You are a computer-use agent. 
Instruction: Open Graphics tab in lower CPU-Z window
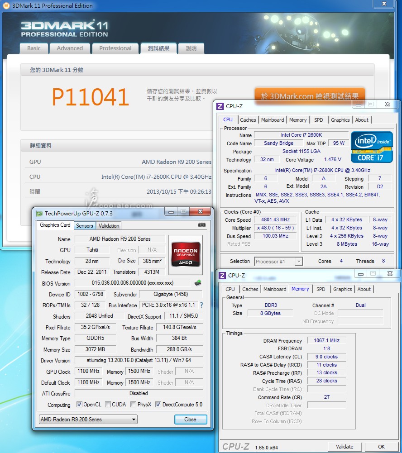tap(342, 289)
